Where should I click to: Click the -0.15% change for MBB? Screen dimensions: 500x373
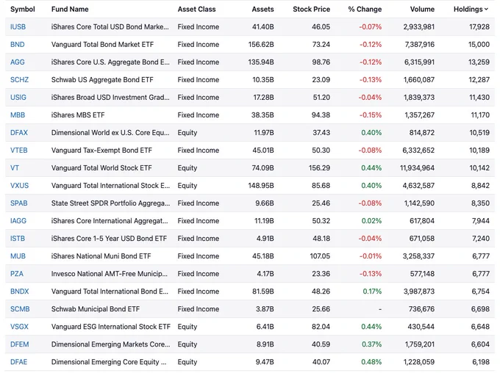[x=371, y=115]
